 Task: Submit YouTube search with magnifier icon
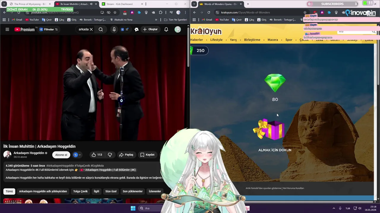coord(101,29)
